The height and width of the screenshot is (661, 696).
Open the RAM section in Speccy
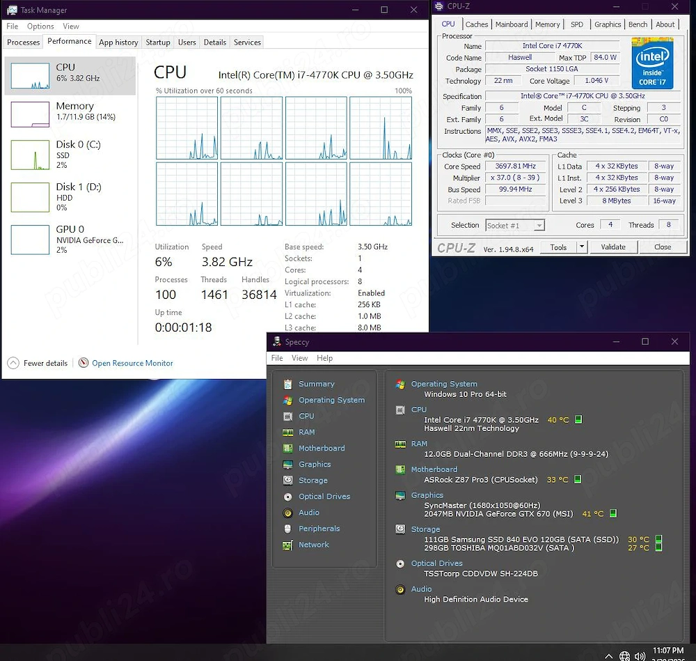click(306, 432)
